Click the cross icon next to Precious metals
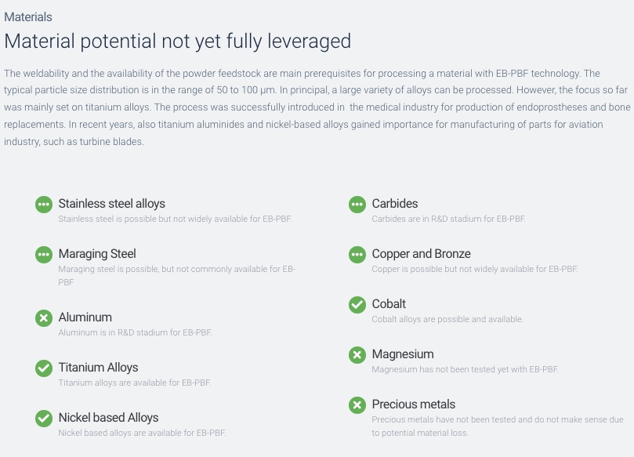 pyautogui.click(x=357, y=404)
